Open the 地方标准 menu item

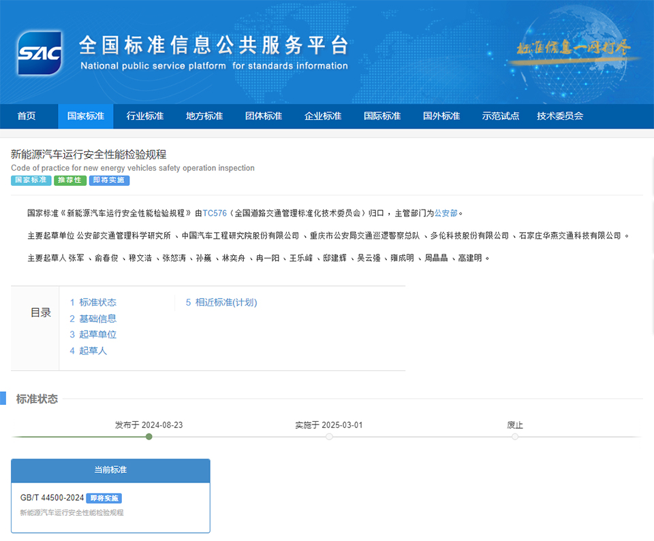point(204,116)
